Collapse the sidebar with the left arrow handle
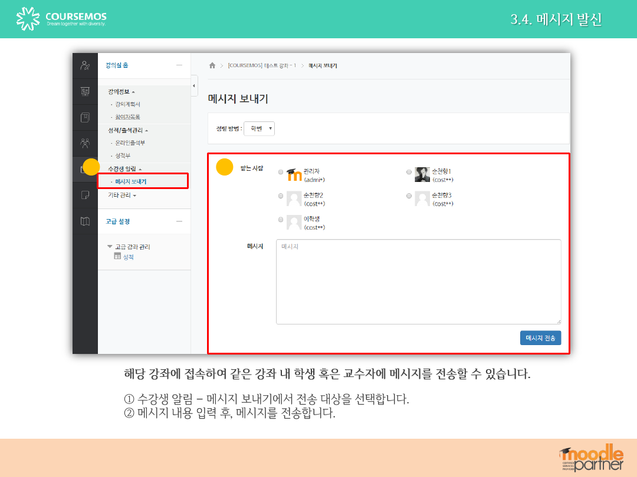The image size is (637, 477). (x=194, y=85)
